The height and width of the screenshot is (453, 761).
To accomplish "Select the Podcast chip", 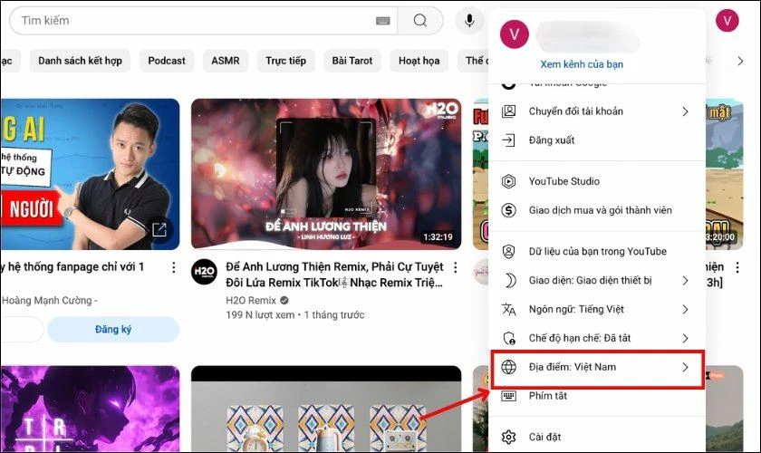I will (167, 61).
